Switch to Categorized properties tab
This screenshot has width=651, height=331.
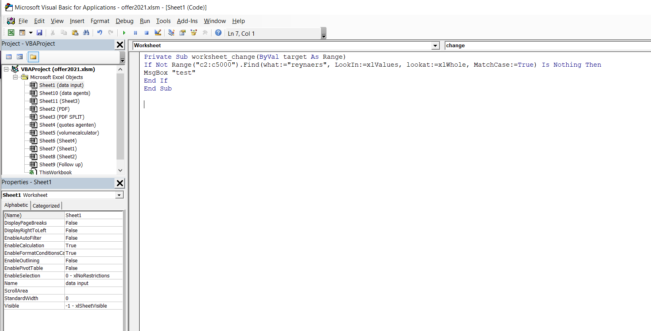[x=46, y=206]
